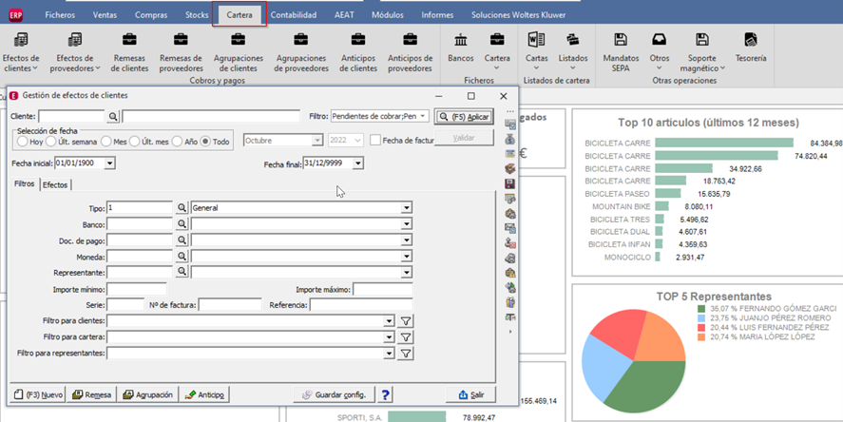Open Filtro dropdown showing Pendientes de cobrar
Screen dimensions: 843x422
coord(423,116)
